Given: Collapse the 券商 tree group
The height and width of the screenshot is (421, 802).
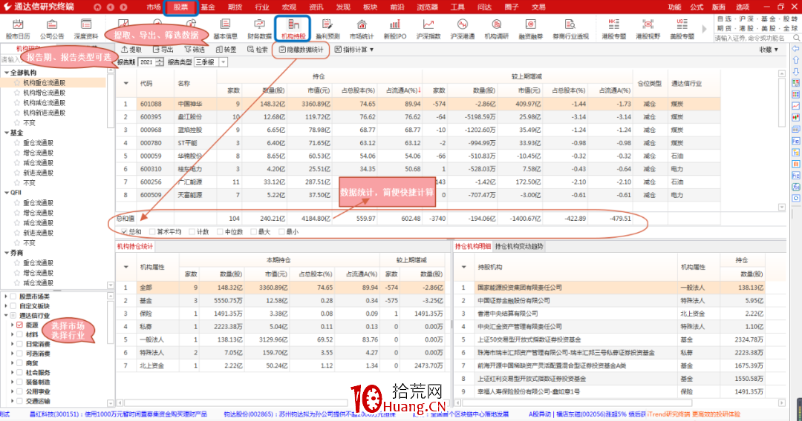Looking at the screenshot, I should tap(7, 253).
